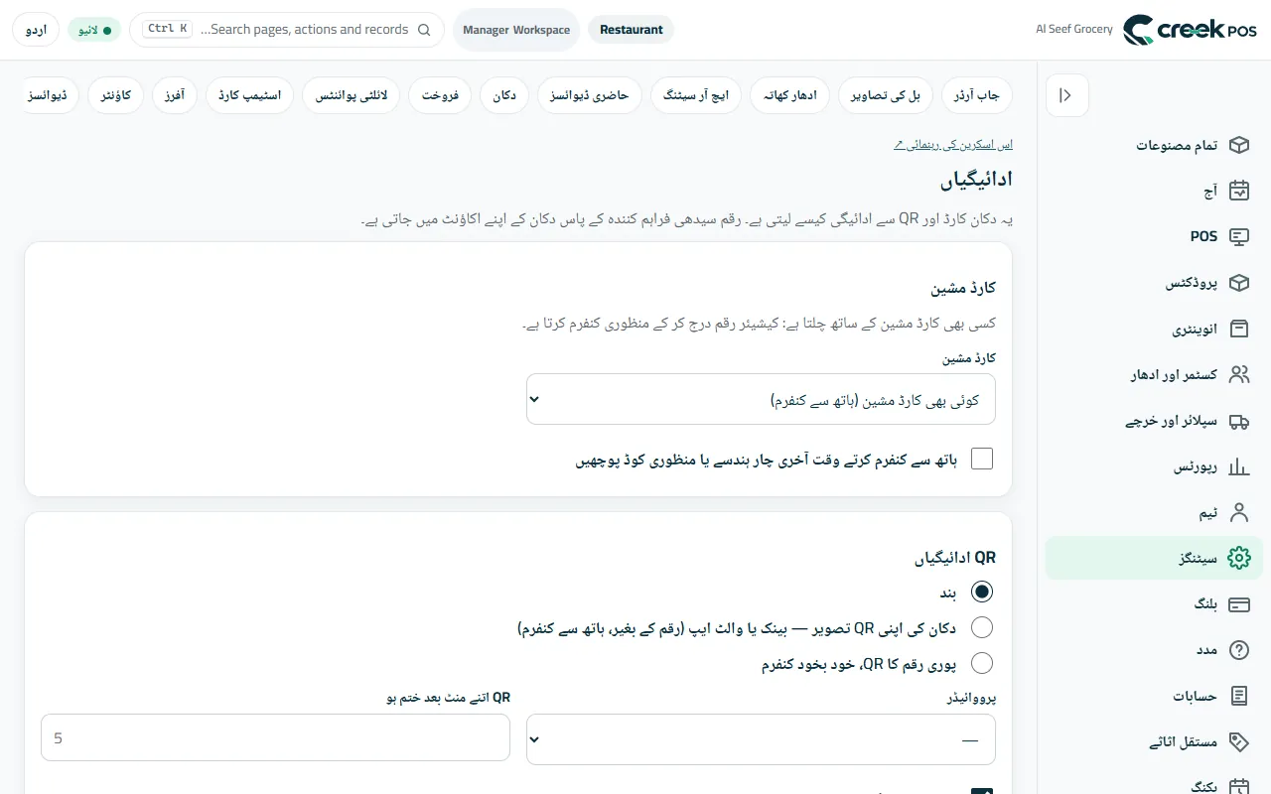Screen dimensions: 1271x794
Task: Click the لائیو status badge
Action: (94, 30)
